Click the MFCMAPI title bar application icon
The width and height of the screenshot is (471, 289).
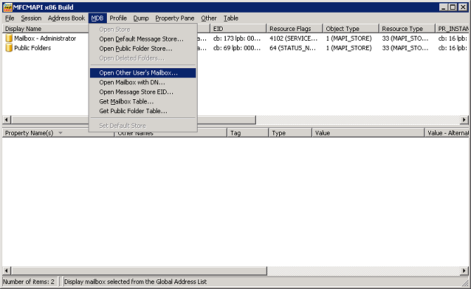7,6
